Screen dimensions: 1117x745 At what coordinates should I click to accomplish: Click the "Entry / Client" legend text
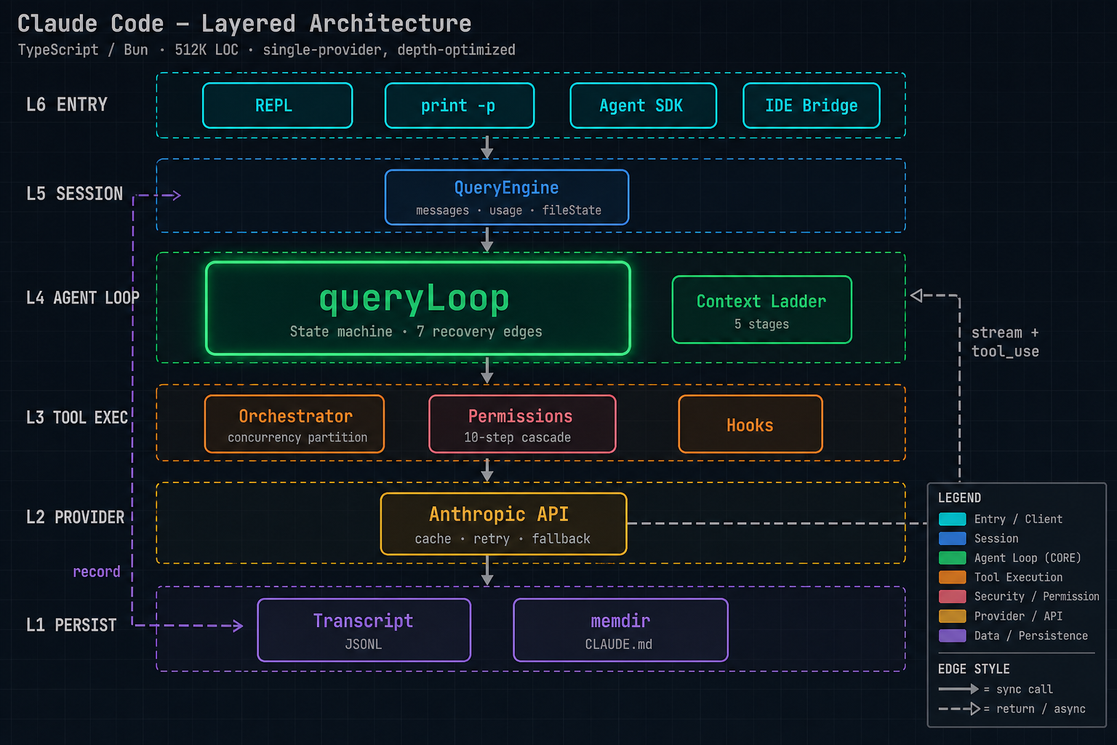(x=1018, y=519)
